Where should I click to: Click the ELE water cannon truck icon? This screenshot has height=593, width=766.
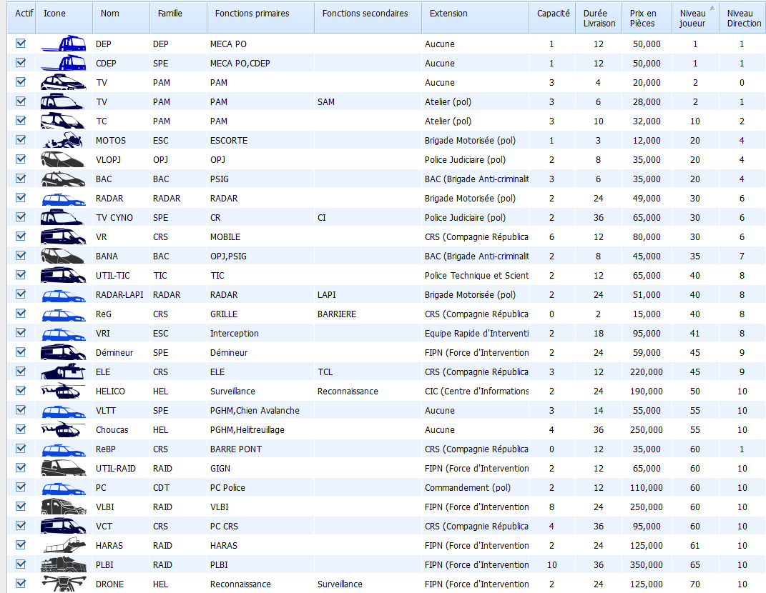(x=63, y=372)
